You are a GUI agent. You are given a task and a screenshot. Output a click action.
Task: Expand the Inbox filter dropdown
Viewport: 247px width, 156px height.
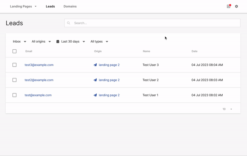(20, 42)
